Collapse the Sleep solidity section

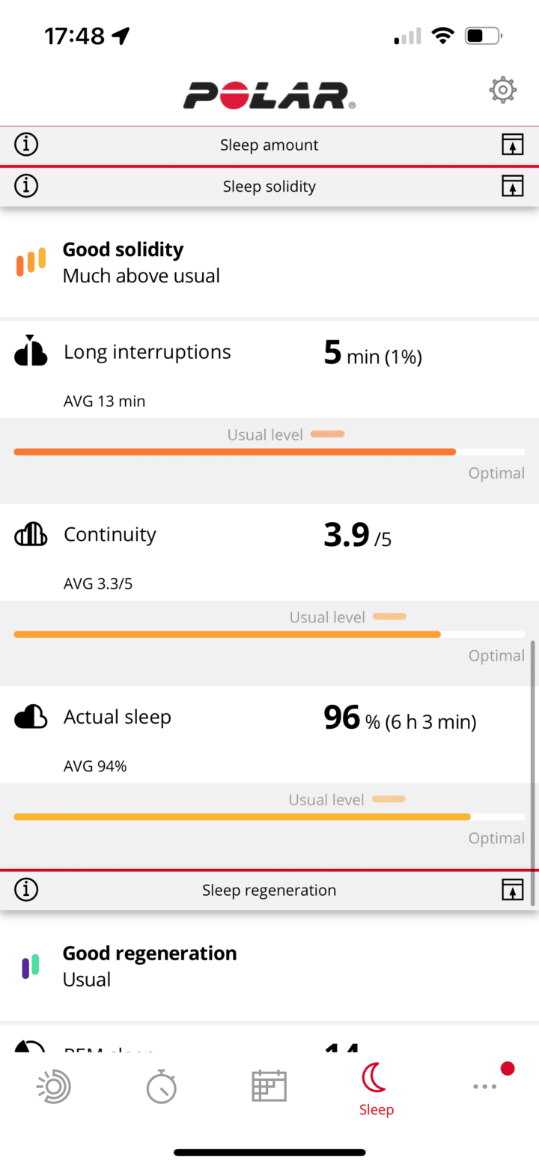(x=512, y=186)
